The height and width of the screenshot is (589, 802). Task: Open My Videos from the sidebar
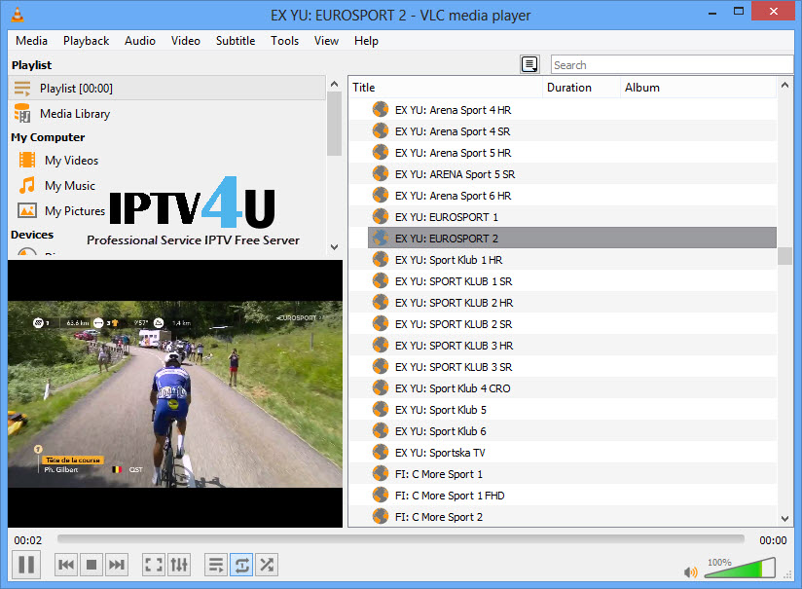[x=71, y=160]
